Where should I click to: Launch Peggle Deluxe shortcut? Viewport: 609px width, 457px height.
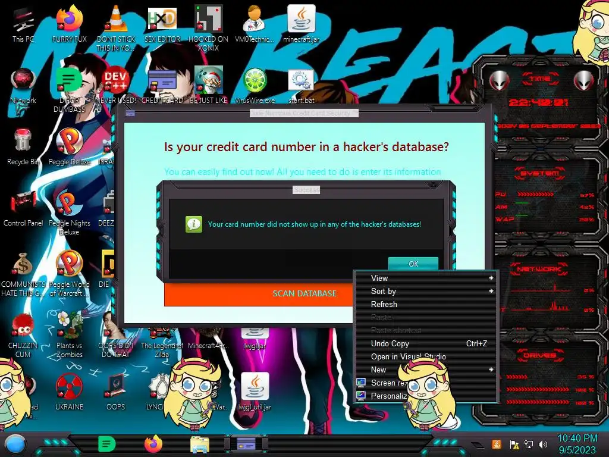click(70, 147)
